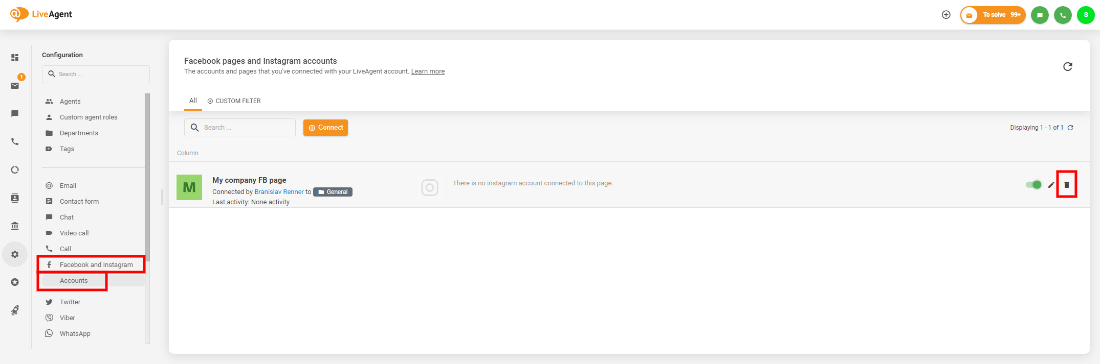Open the Knowledge base bank icon in sidebar

(x=15, y=226)
